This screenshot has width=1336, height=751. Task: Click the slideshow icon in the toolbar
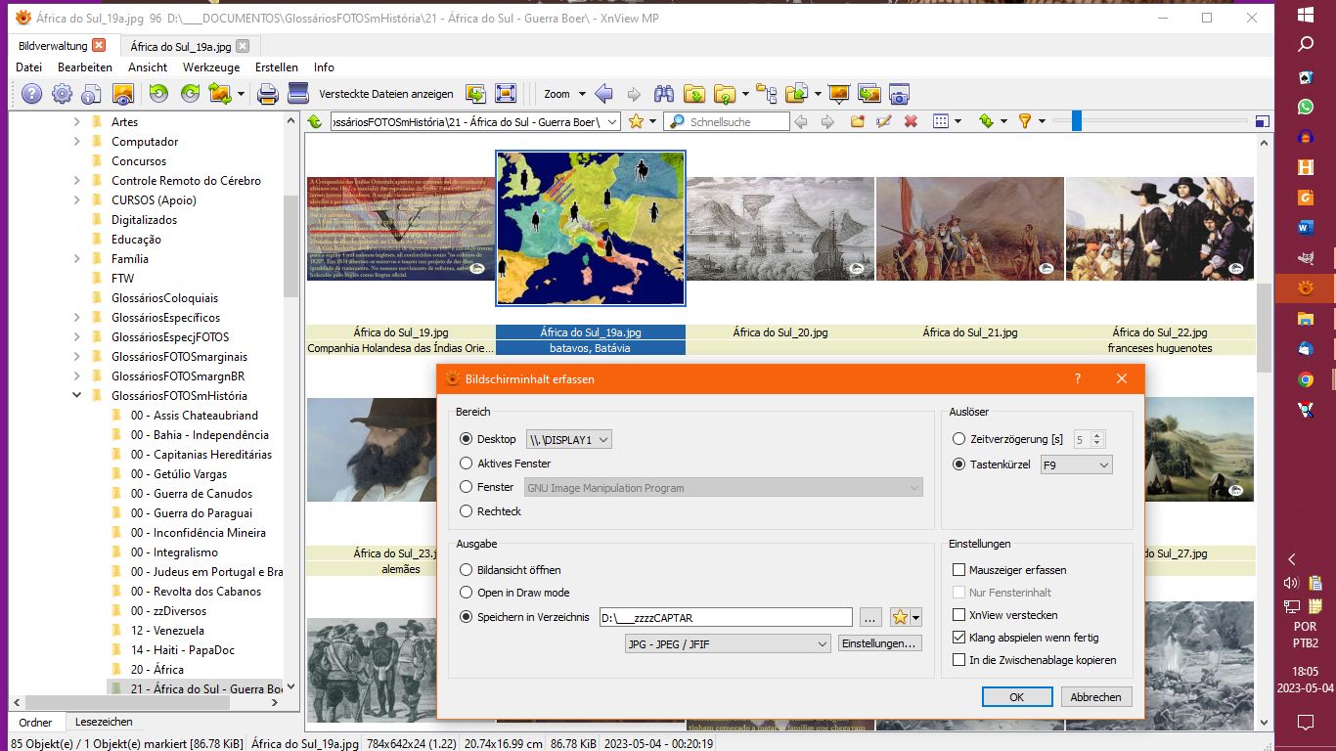click(838, 94)
